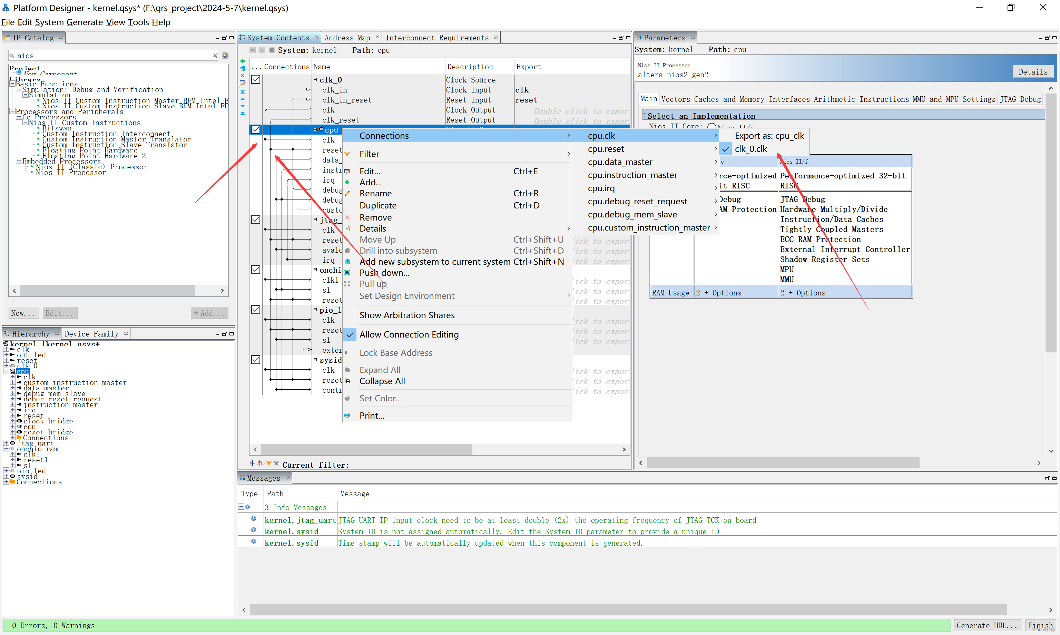Screen dimensions: 1060x635
Task: Open the Vectors parameters tab
Action: click(676, 99)
